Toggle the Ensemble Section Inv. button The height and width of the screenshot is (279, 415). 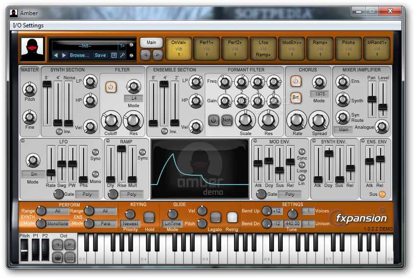(164, 131)
